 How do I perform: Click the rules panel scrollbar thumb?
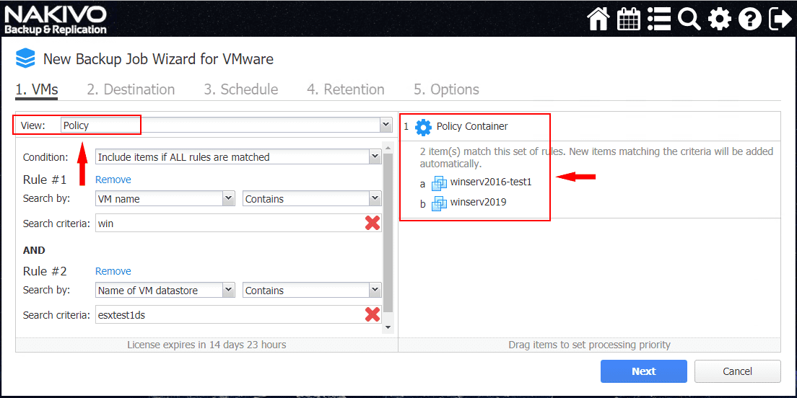coord(388,232)
